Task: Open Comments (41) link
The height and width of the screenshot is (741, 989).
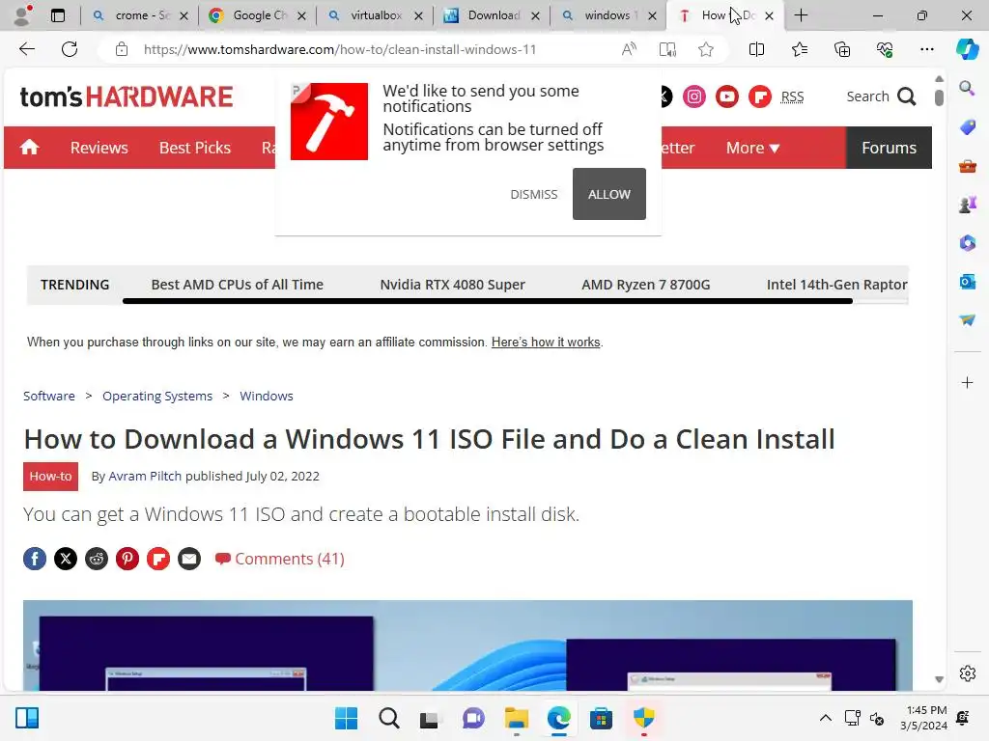Action: [280, 559]
